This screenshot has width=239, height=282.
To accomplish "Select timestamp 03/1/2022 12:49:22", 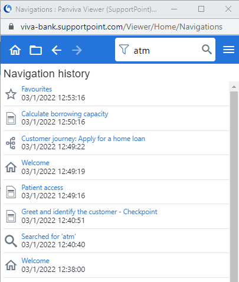I will click(53, 147).
